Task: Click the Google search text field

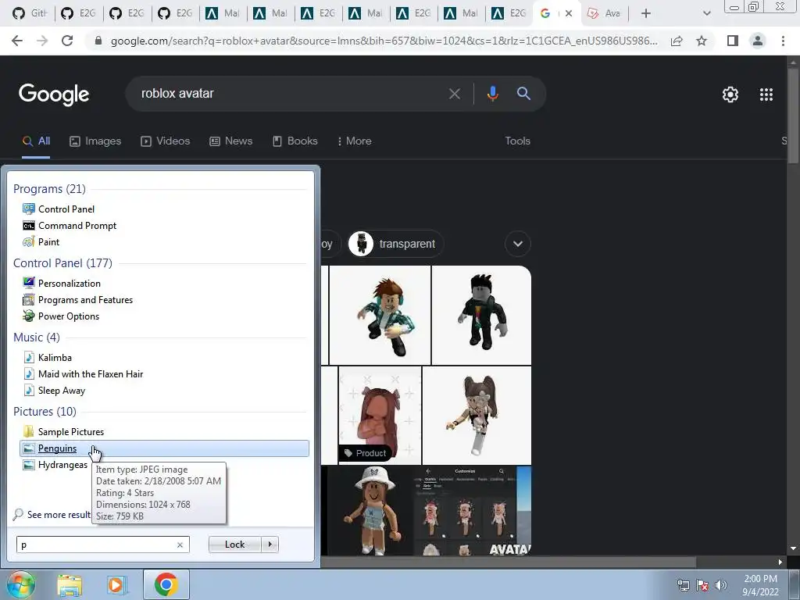Action: 291,94
